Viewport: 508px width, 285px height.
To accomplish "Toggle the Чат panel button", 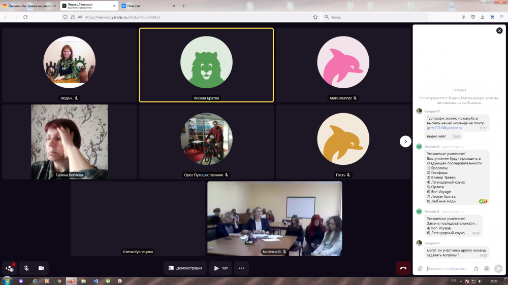I will point(220,268).
